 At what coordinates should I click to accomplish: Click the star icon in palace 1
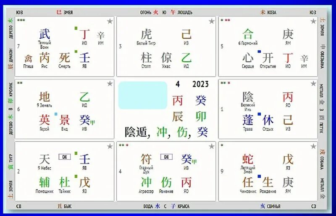point(313,84)
